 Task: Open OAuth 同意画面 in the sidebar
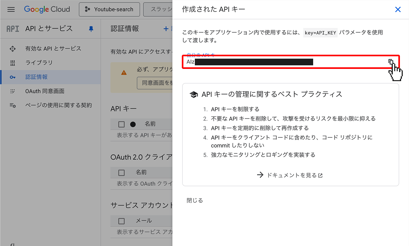click(x=45, y=91)
